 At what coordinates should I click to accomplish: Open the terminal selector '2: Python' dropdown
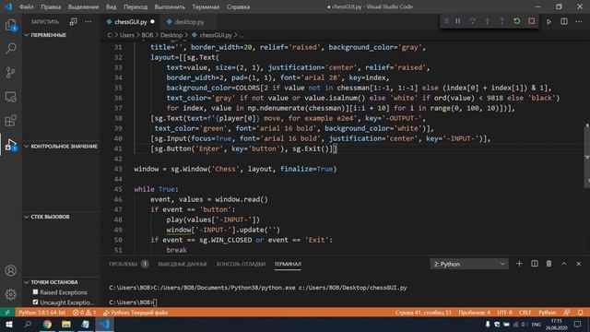coord(469,264)
